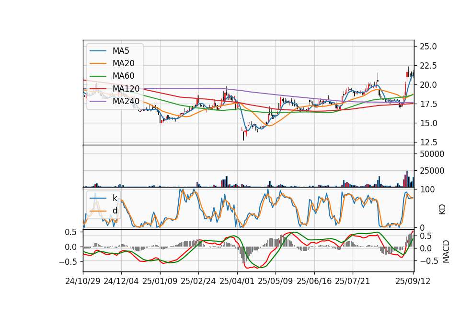Click the left MACD axis 0.0 tick
The image size is (460, 331).
point(70,247)
